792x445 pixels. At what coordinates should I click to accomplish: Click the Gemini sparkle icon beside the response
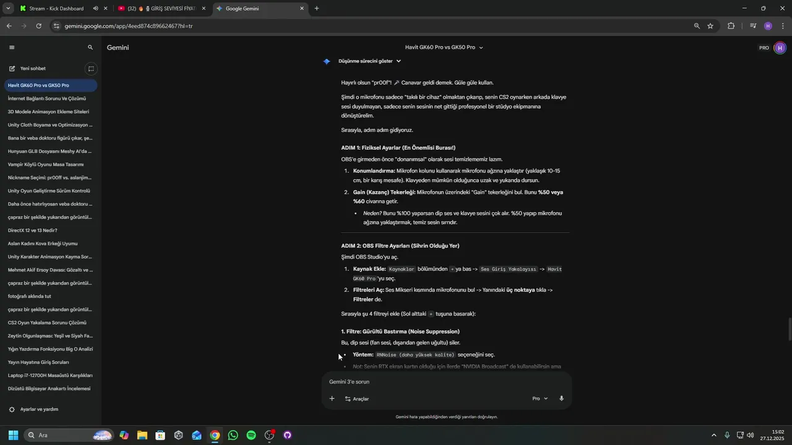click(x=327, y=61)
